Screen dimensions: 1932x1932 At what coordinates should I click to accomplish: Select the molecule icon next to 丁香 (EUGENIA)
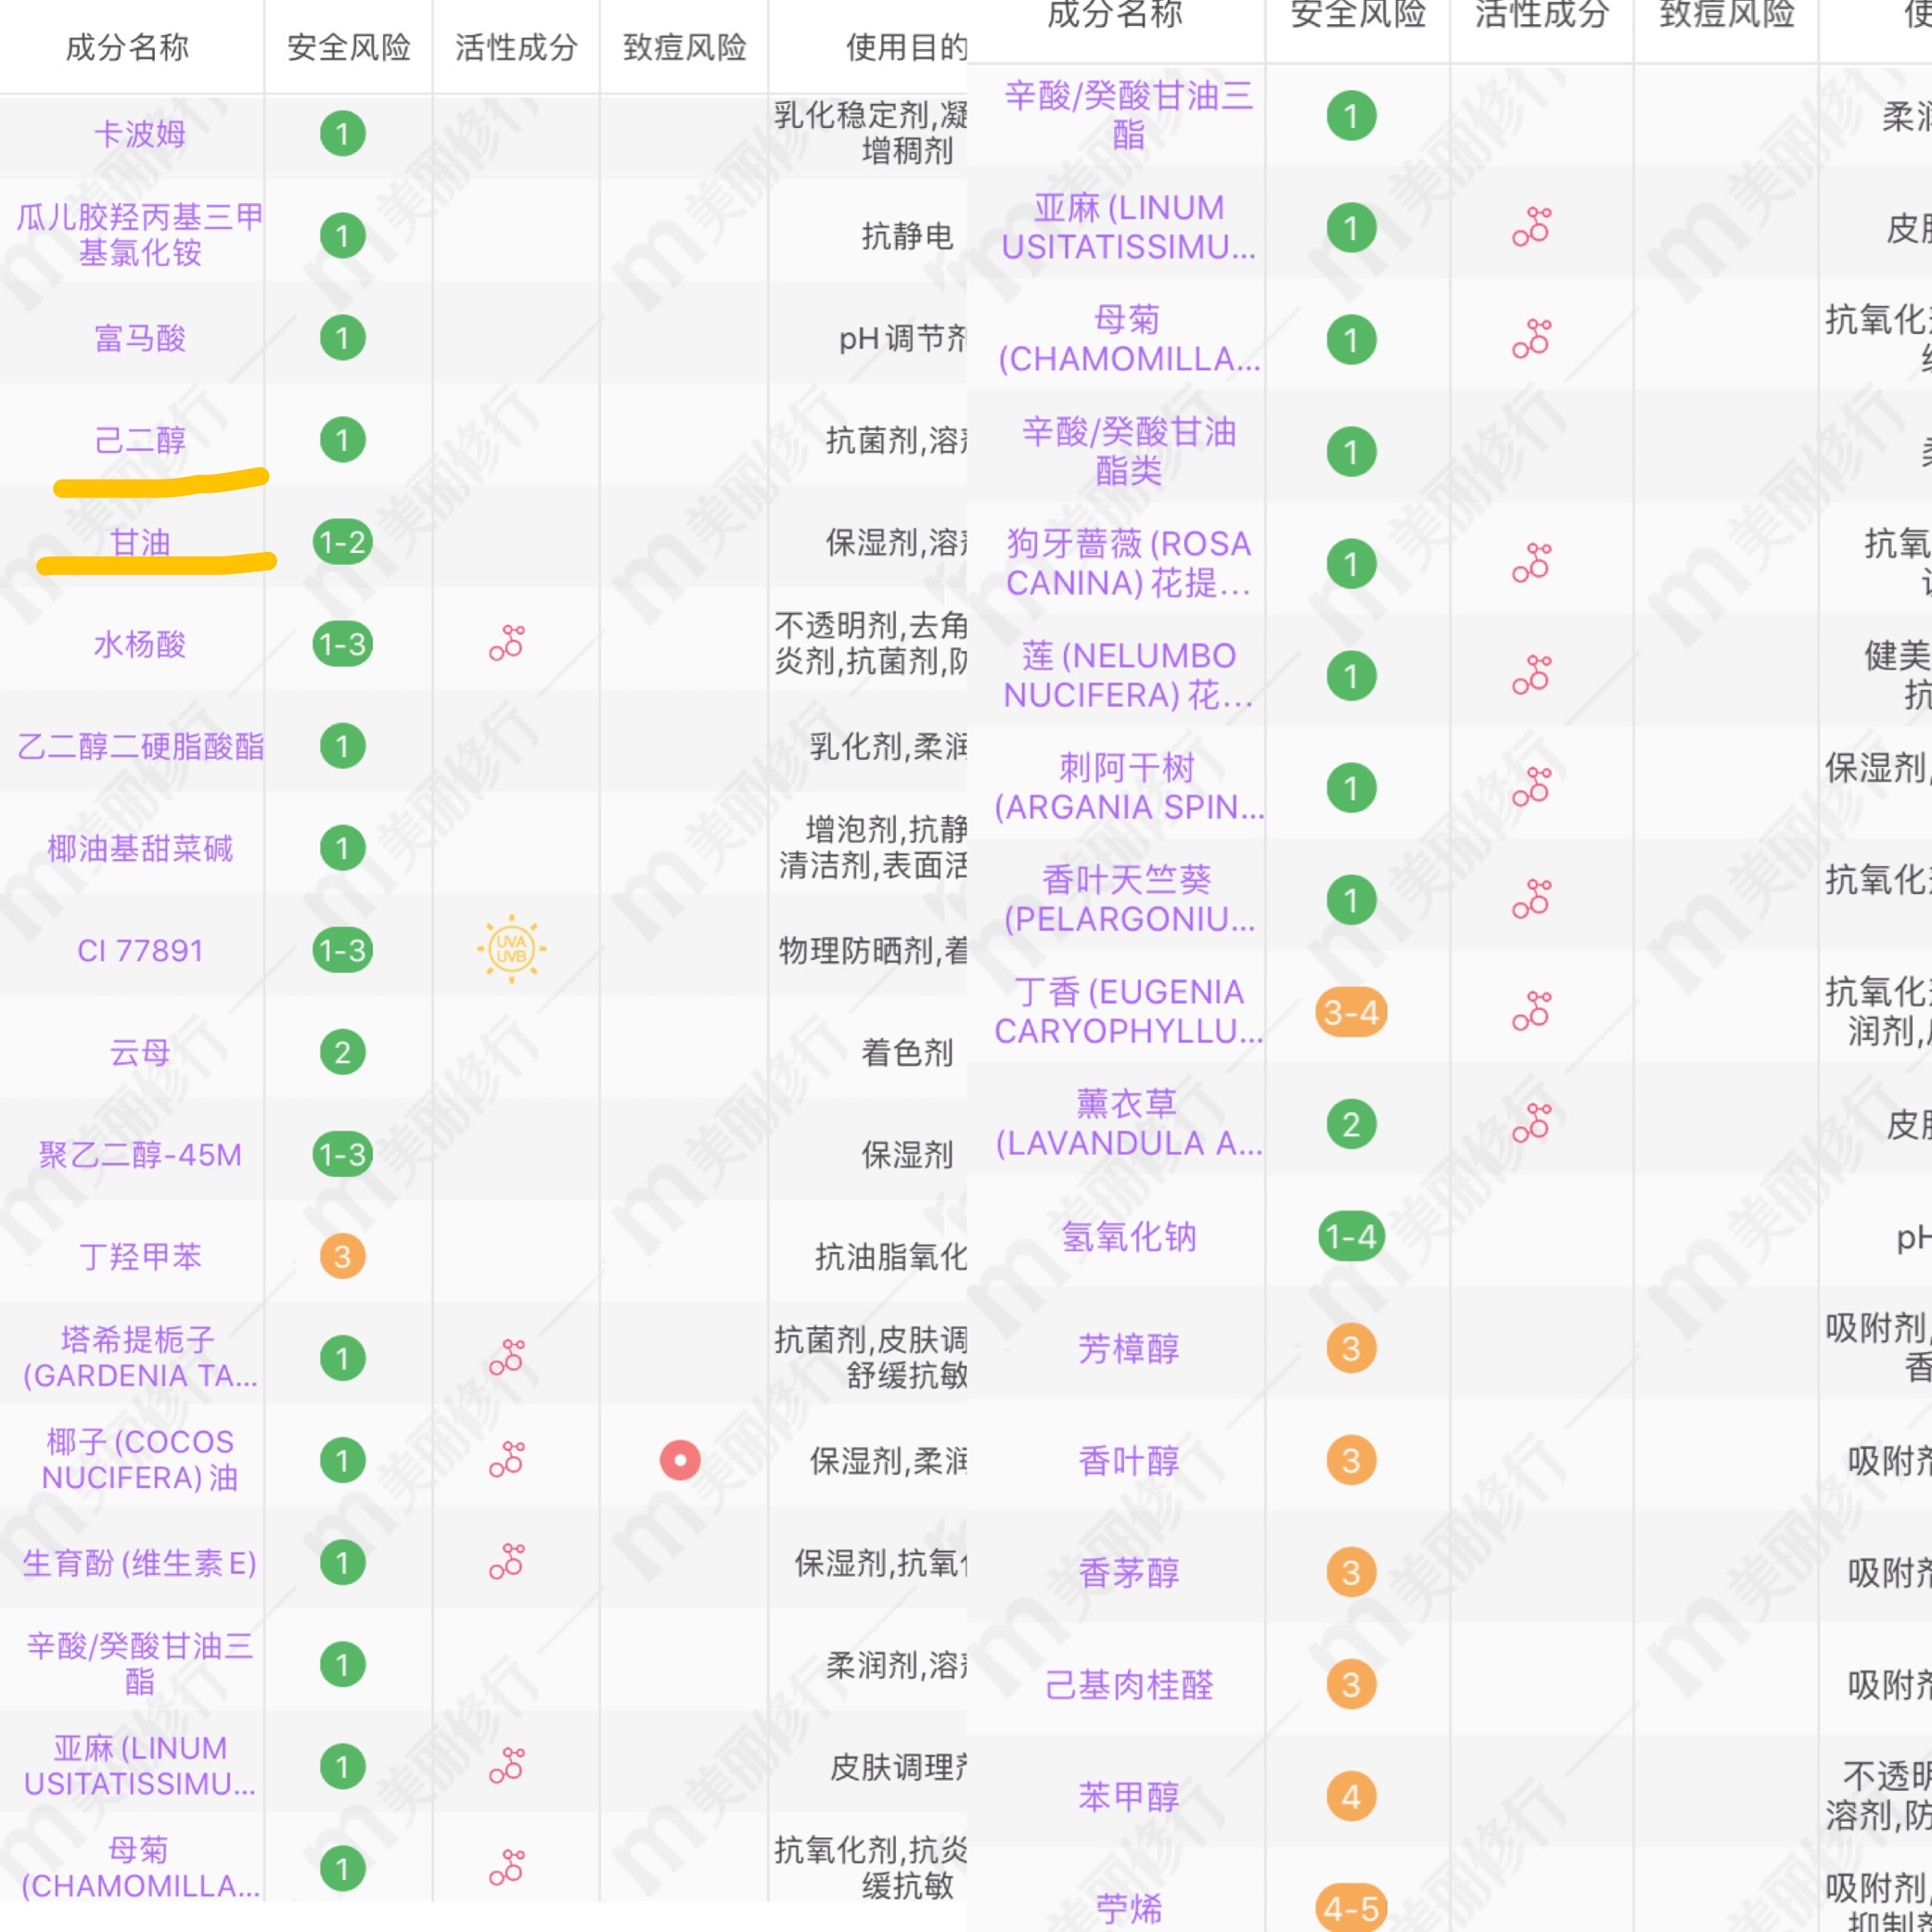[x=1534, y=1012]
